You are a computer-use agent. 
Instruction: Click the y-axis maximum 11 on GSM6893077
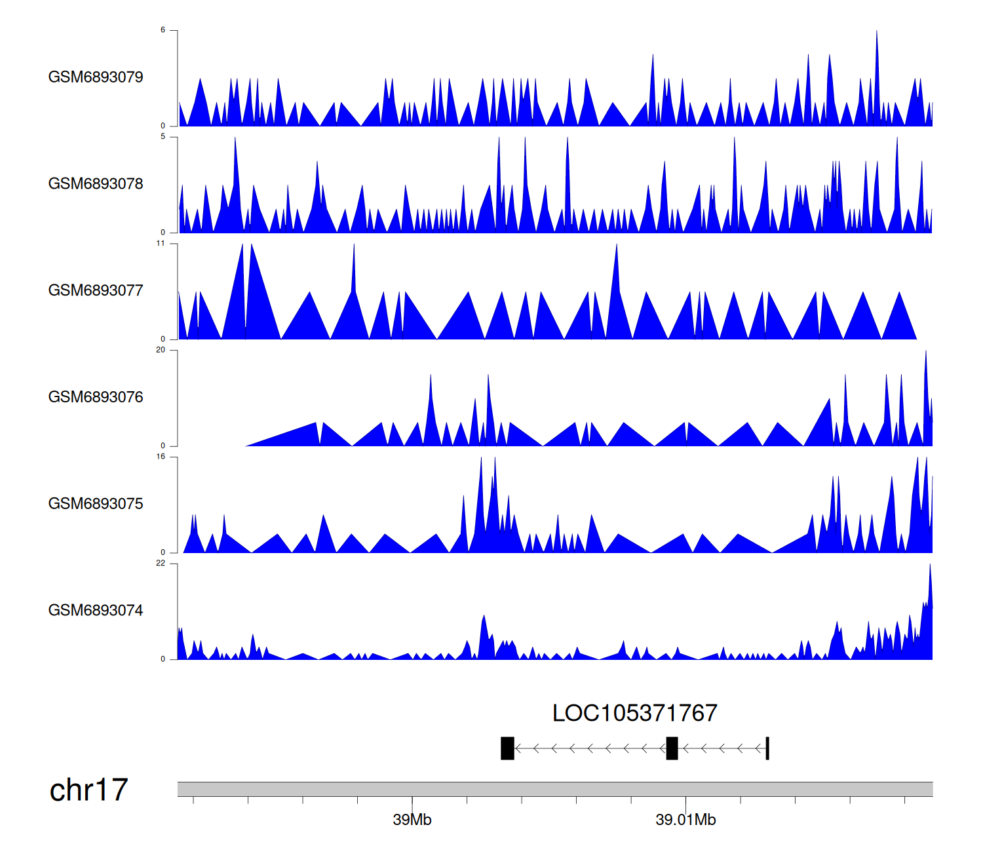[x=161, y=244]
